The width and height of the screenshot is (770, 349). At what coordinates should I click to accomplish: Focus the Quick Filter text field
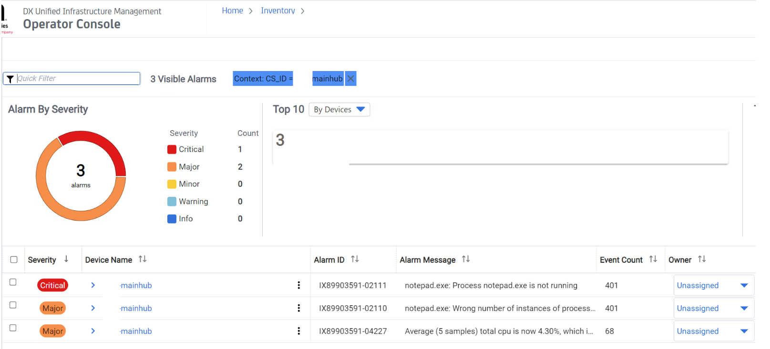pyautogui.click(x=77, y=79)
